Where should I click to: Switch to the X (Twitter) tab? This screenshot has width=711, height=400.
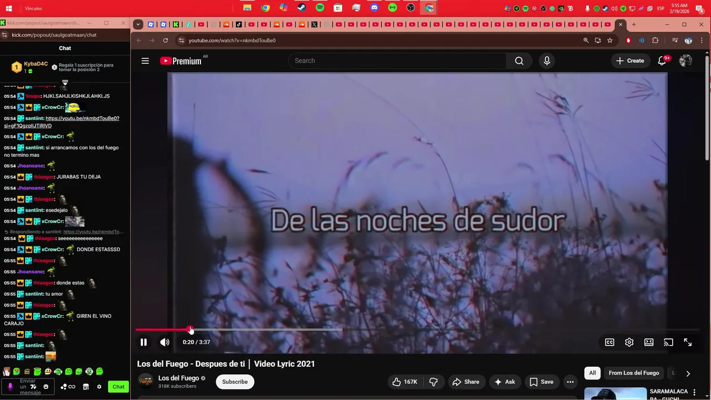314,24
